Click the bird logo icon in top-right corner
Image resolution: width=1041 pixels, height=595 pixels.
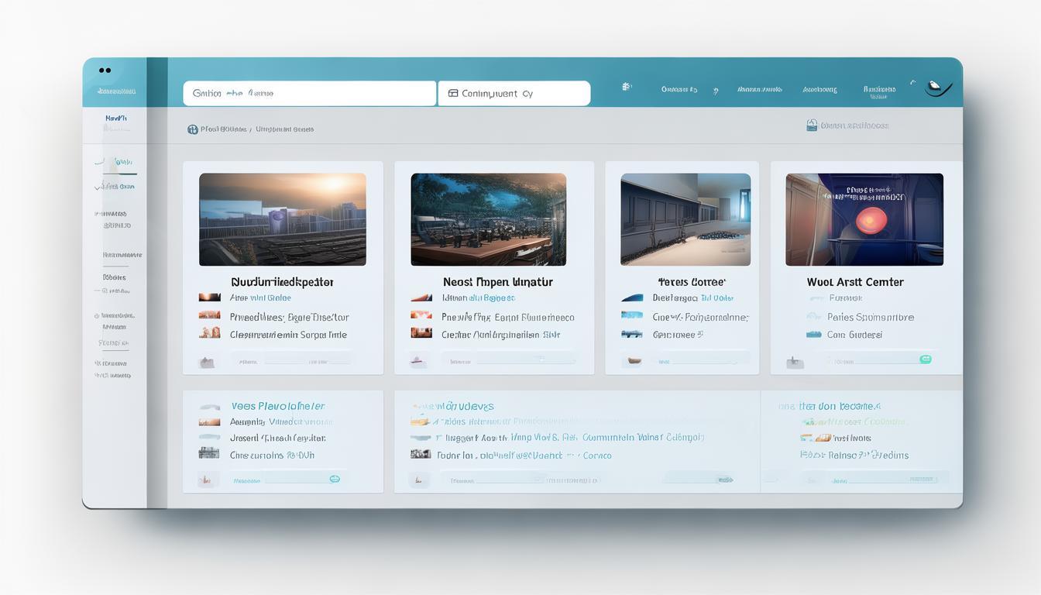[937, 88]
